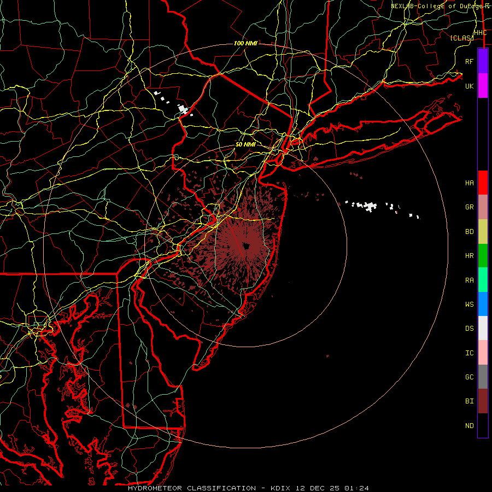
Task: Click the 100 NMI range ring label
Action: click(245, 43)
